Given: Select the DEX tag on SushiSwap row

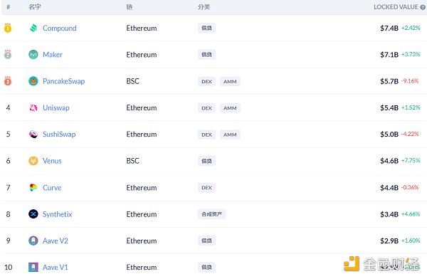Looking at the screenshot, I should (206, 135).
